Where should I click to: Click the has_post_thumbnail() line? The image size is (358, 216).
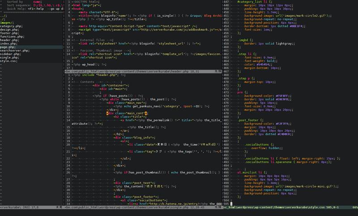(x=166, y=173)
